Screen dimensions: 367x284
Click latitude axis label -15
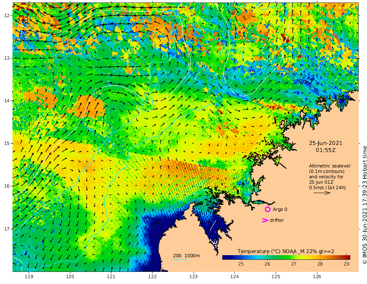pyautogui.click(x=6, y=143)
